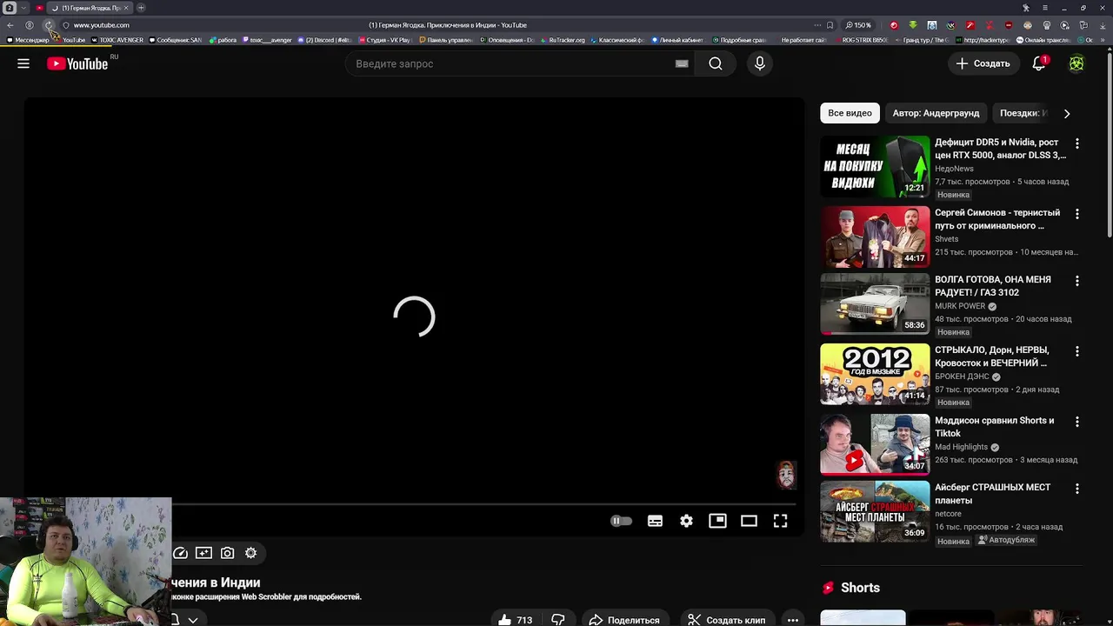Open options menu for 'ВОЛГА ГОТОВА' video

(1076, 281)
